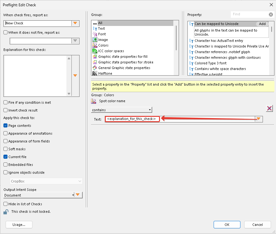Viewport: 276px width, 234px height.
Task: Click explanation box scroll up arrow
Action: pyautogui.click(x=69, y=58)
